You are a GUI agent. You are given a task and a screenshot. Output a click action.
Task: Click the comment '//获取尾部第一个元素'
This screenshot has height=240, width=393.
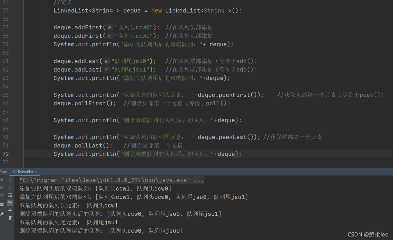click(x=293, y=137)
